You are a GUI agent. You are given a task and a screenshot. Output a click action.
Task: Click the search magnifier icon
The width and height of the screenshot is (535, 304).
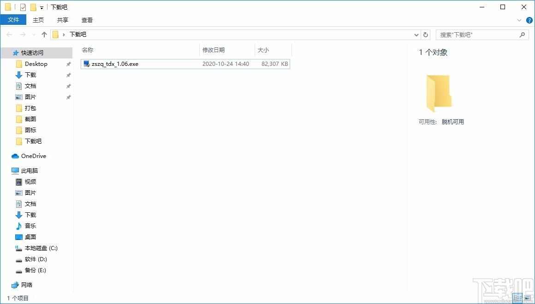pos(522,35)
